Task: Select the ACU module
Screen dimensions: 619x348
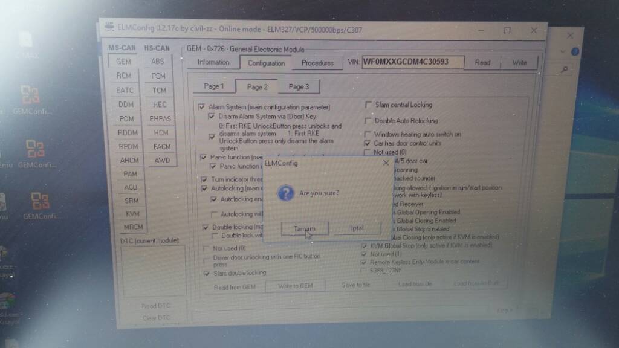Action: pyautogui.click(x=131, y=187)
